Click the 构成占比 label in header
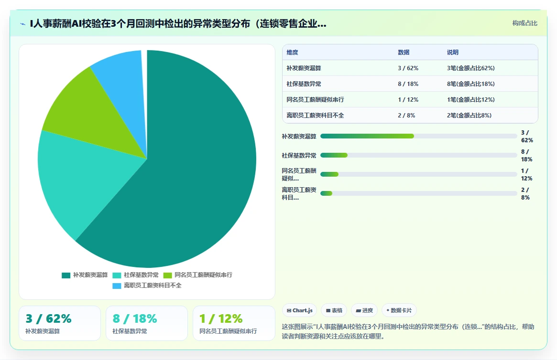This screenshot has width=557, height=360. click(x=524, y=23)
